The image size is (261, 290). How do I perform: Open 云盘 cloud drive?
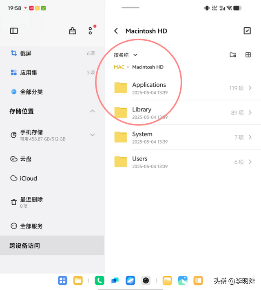pyautogui.click(x=52, y=159)
